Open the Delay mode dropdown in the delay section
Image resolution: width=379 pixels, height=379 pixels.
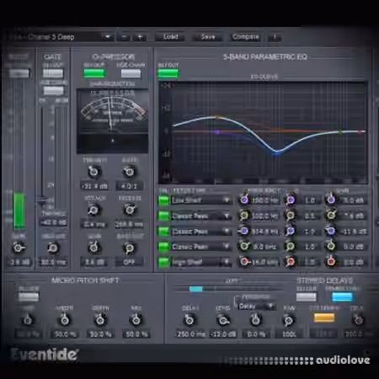(x=256, y=307)
